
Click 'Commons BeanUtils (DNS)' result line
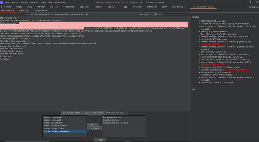(x=224, y=70)
